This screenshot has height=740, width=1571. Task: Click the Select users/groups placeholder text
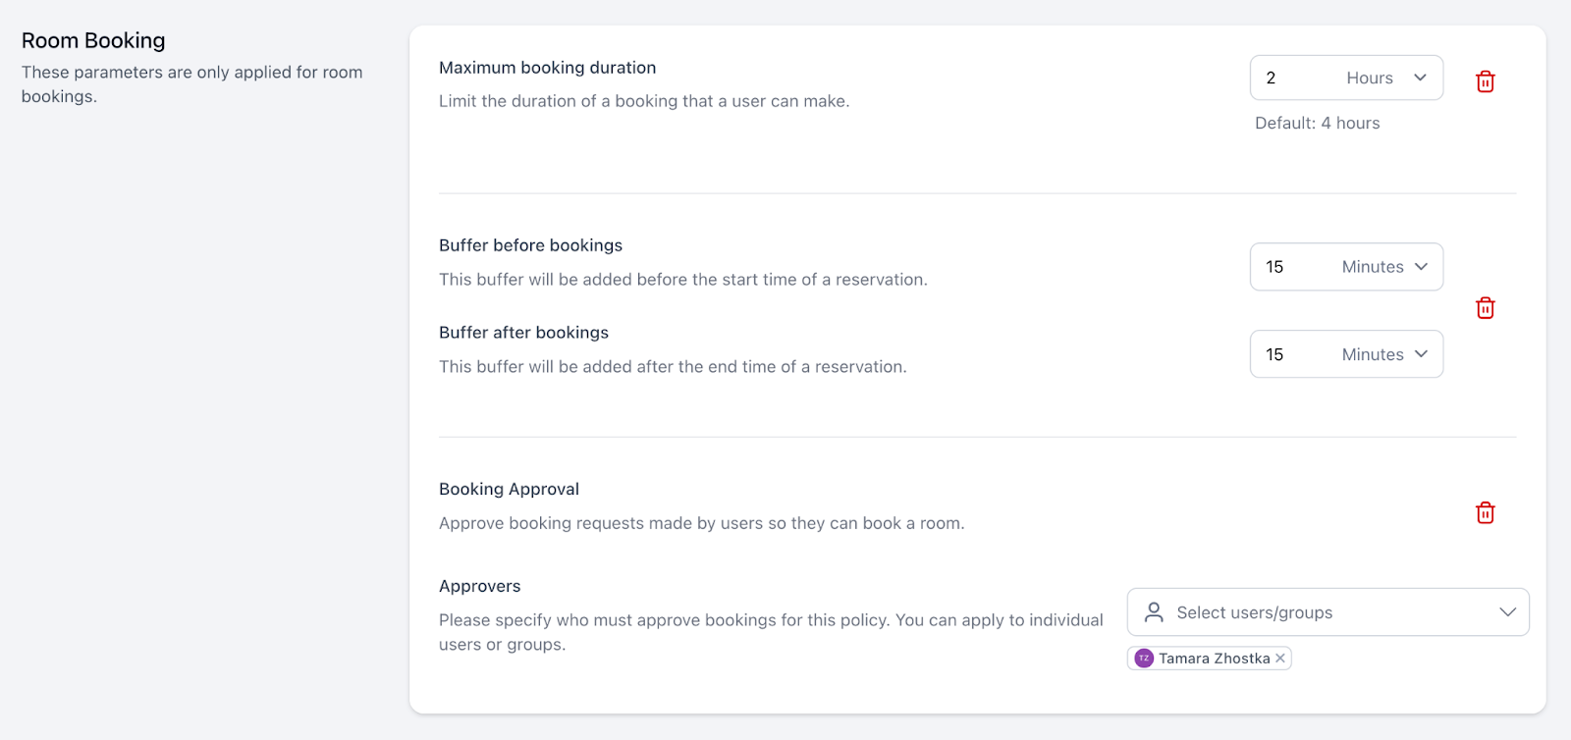click(x=1255, y=612)
